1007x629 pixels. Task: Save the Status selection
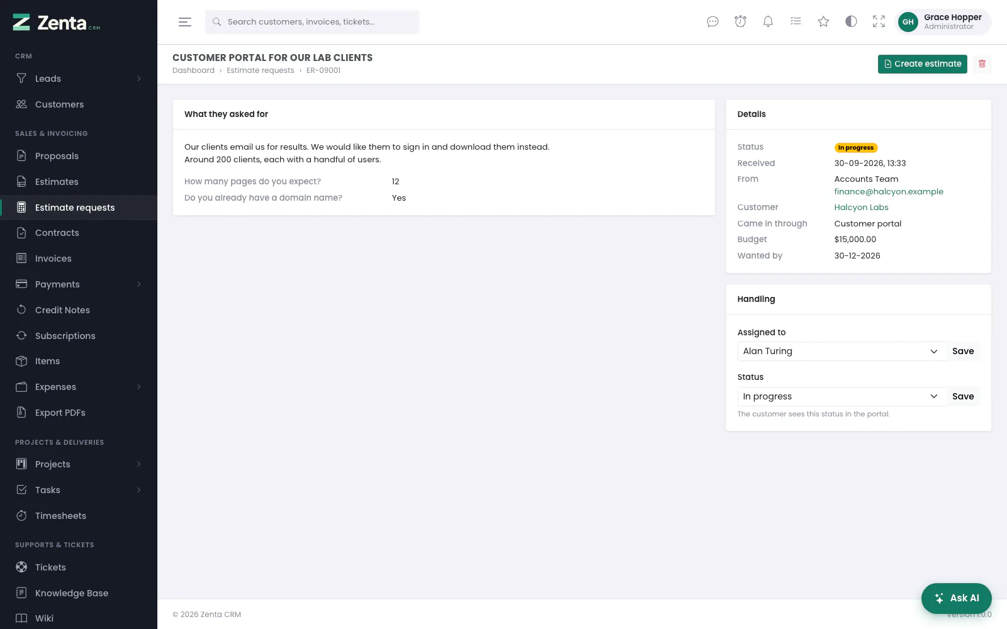pyautogui.click(x=963, y=396)
